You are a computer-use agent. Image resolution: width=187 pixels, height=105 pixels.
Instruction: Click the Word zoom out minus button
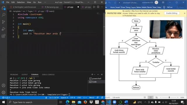click(x=160, y=97)
